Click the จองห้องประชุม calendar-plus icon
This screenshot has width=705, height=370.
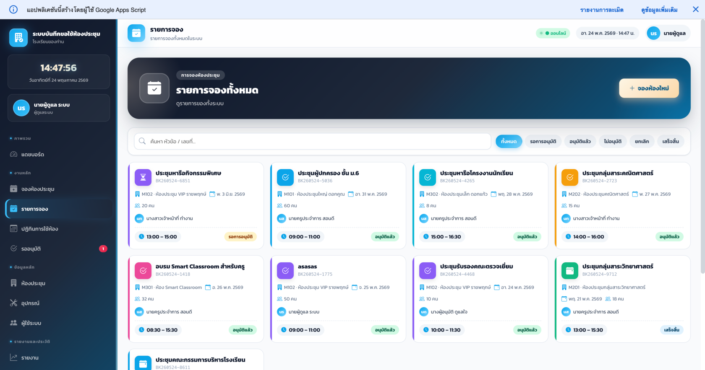click(13, 189)
